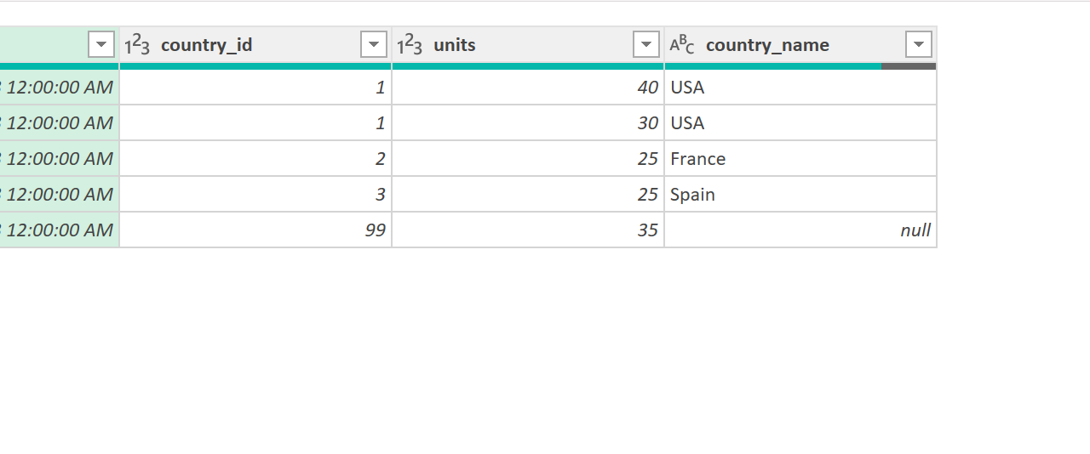
Task: Select the country_id column header
Action: click(206, 45)
